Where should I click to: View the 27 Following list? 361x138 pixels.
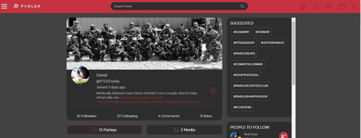[127, 116]
